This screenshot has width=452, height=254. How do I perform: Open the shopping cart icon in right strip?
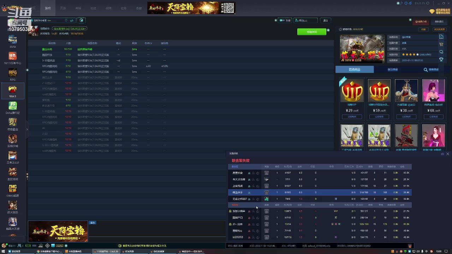441,44
